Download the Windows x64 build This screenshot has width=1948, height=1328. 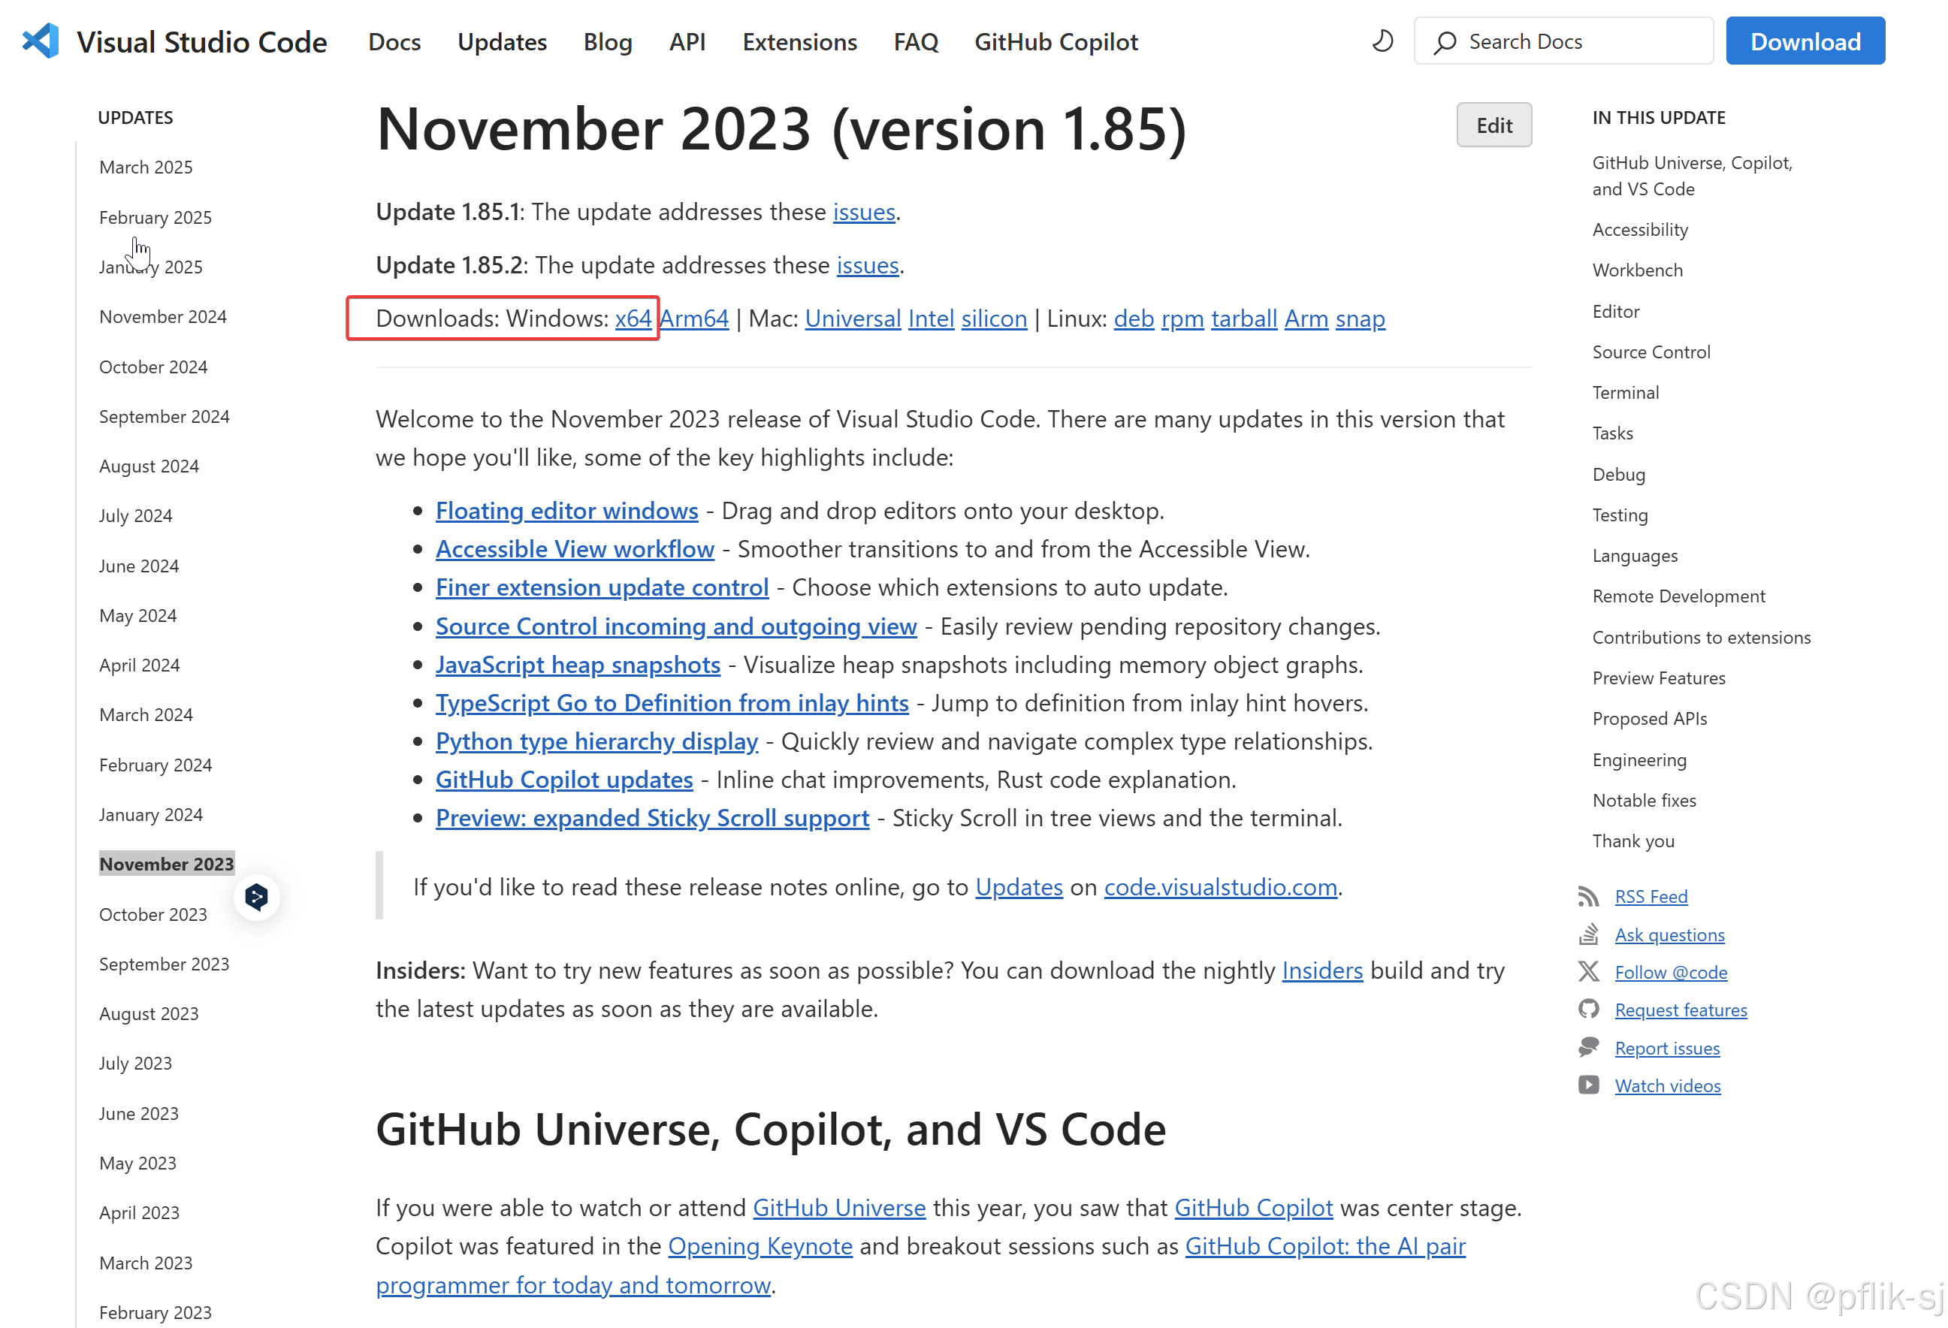pyautogui.click(x=633, y=318)
